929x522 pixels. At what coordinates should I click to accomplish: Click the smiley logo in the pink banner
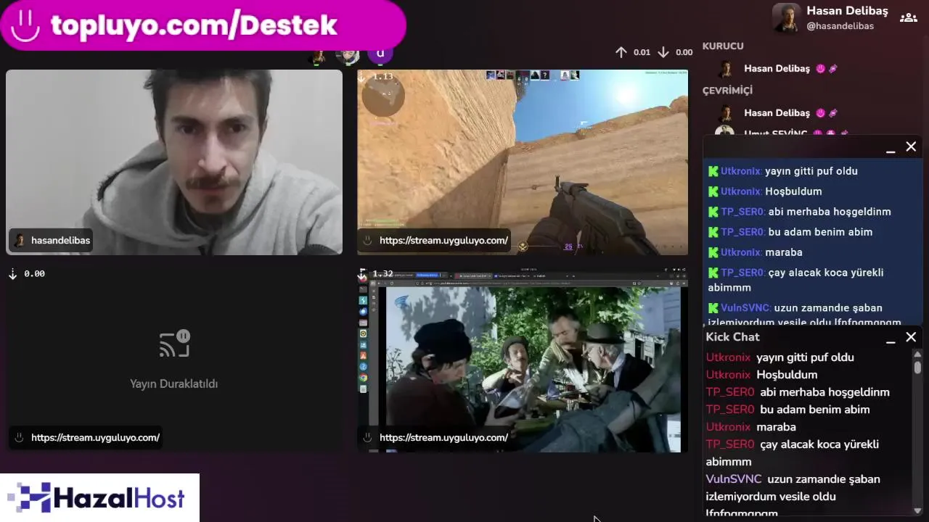tap(25, 25)
